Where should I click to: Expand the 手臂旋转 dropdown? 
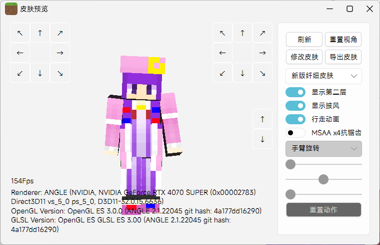point(323,149)
